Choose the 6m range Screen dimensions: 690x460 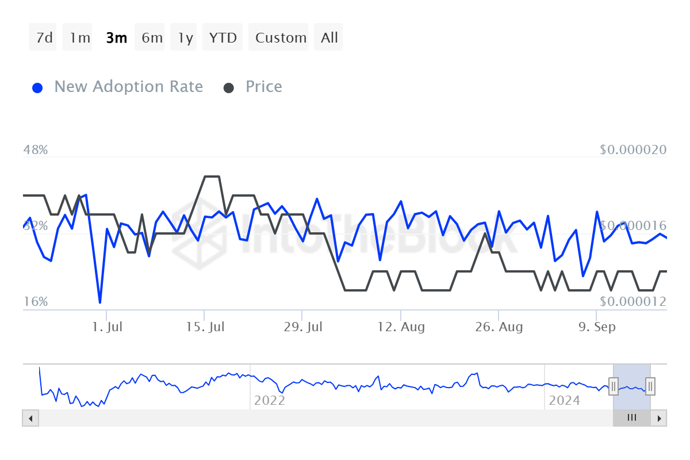point(152,38)
